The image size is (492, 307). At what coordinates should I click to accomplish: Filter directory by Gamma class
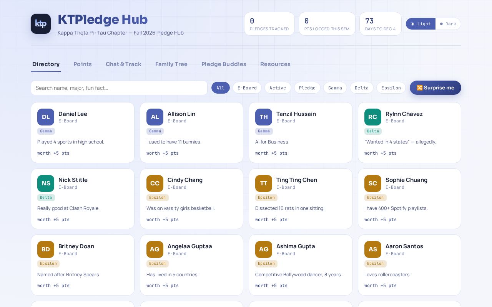(x=335, y=88)
